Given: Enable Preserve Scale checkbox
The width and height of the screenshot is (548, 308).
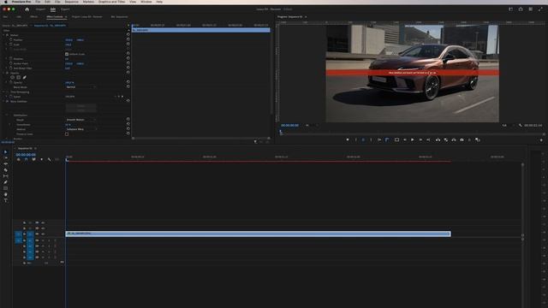Looking at the screenshot, I should coord(67,134).
